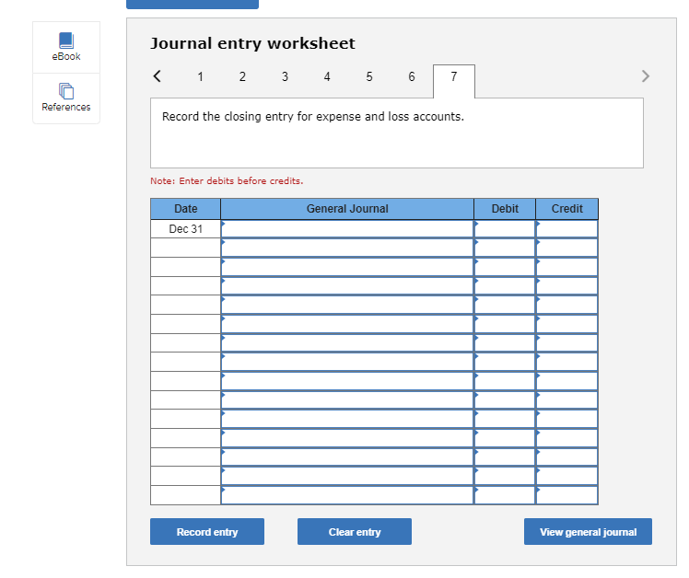Select the active tab 7
This screenshot has width=689, height=578.
pos(454,81)
